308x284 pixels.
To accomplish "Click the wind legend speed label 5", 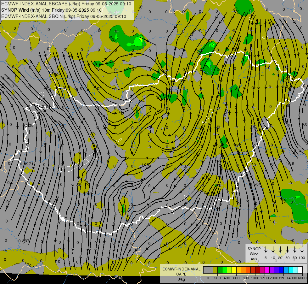I will [x=266, y=258].
